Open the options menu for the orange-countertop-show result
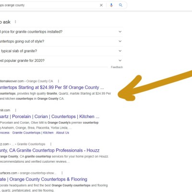The height and width of the screenshot is (192, 192). [x=62, y=173]
